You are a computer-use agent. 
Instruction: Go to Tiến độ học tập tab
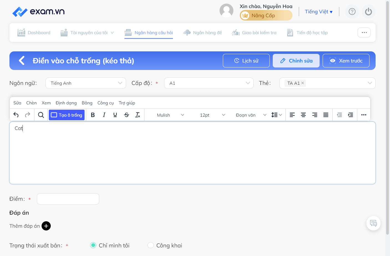tap(307, 33)
